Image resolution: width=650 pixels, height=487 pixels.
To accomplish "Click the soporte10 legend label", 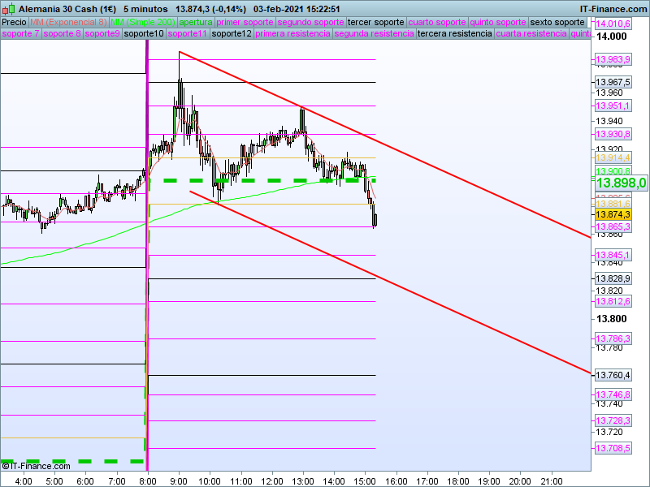I will click(x=145, y=34).
